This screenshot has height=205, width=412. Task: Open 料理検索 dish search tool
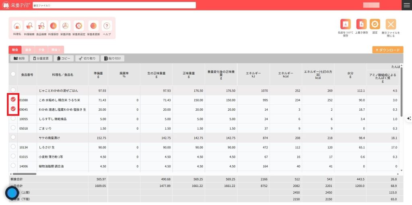pos(29,26)
